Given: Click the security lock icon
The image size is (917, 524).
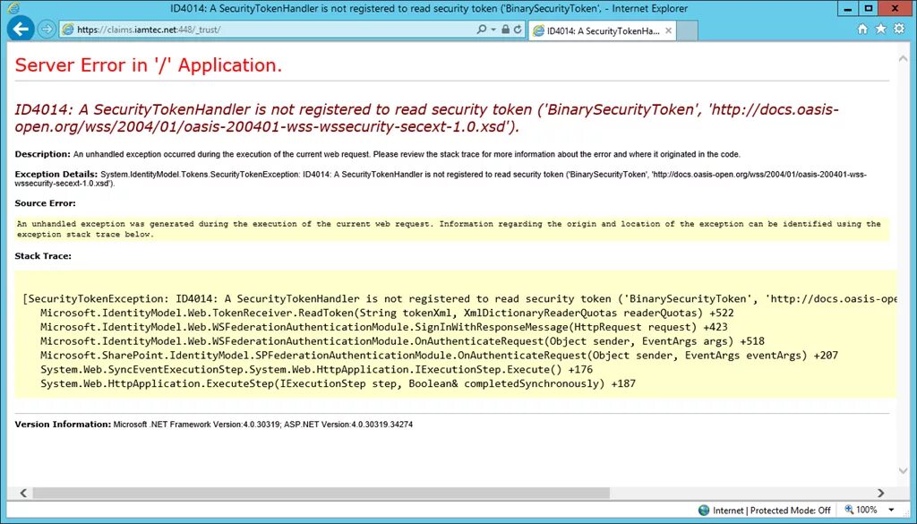Looking at the screenshot, I should tap(505, 30).
